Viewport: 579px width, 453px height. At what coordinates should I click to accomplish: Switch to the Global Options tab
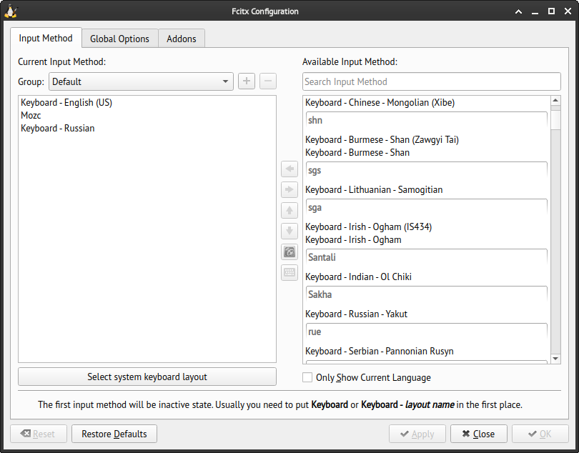tap(119, 39)
